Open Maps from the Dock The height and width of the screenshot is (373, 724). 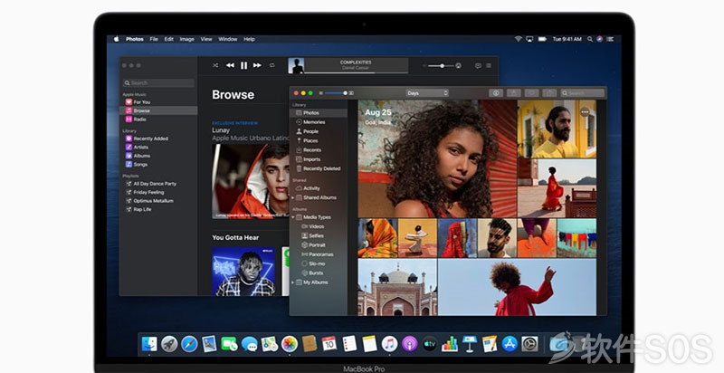[269, 344]
